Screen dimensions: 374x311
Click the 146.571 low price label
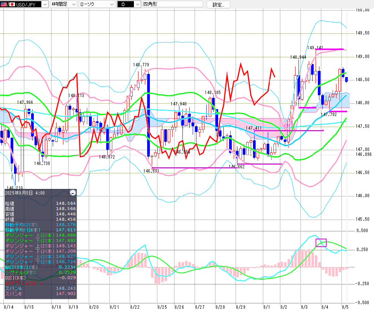151,171
